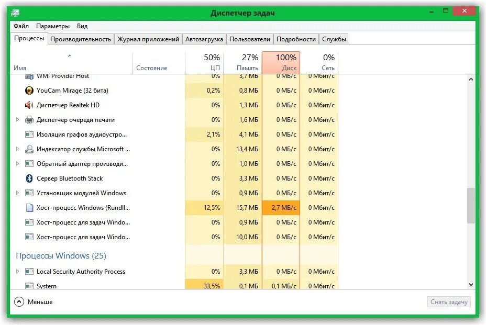Go to the Службы tab
Viewport: 486px width, 325px height.
tap(334, 39)
